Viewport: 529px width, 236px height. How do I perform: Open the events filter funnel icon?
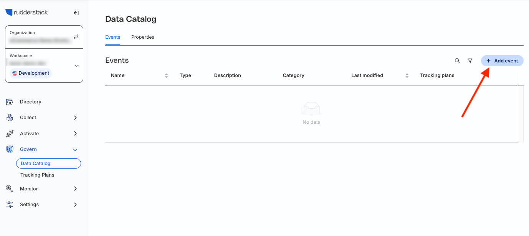click(x=470, y=61)
